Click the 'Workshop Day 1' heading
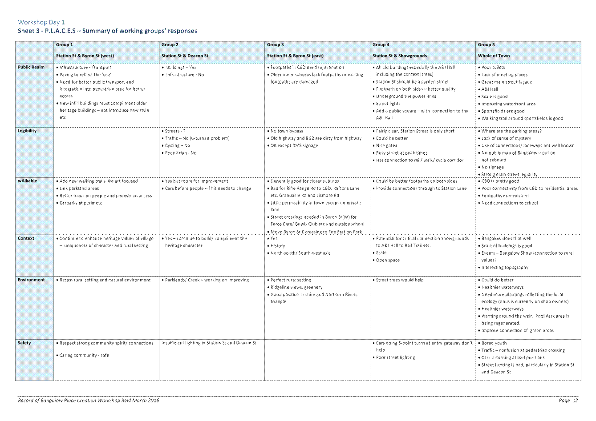 (x=41, y=22)
